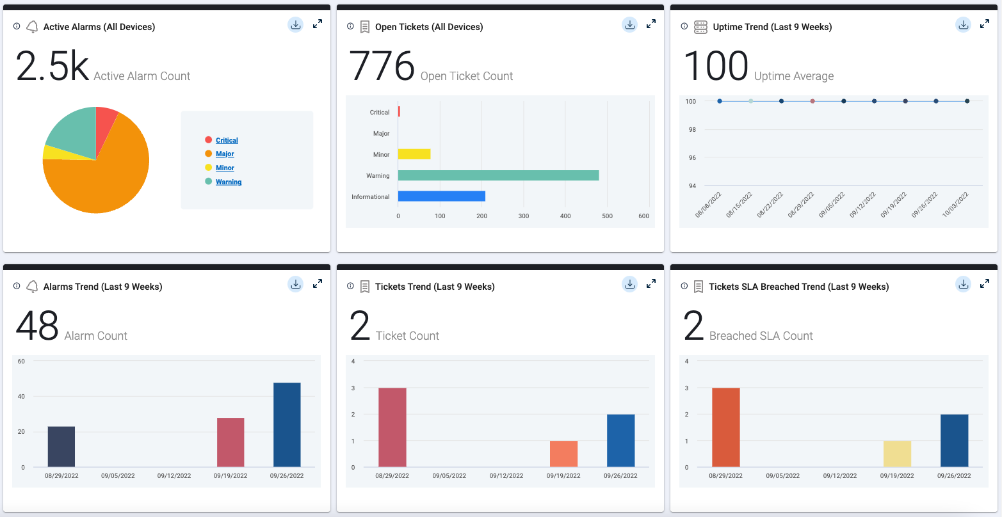
Task: Click info icon on Active Alarms widget
Action: pos(17,27)
